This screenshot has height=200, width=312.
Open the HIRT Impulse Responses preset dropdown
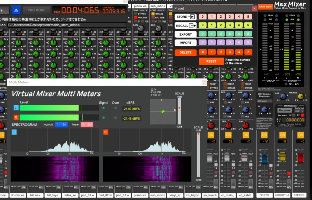tap(264, 101)
